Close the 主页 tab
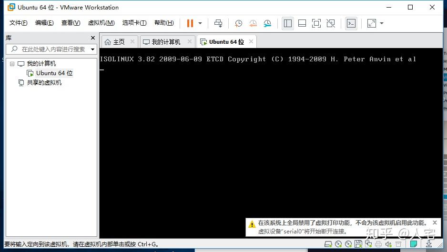This screenshot has width=447, height=252. pos(132,42)
